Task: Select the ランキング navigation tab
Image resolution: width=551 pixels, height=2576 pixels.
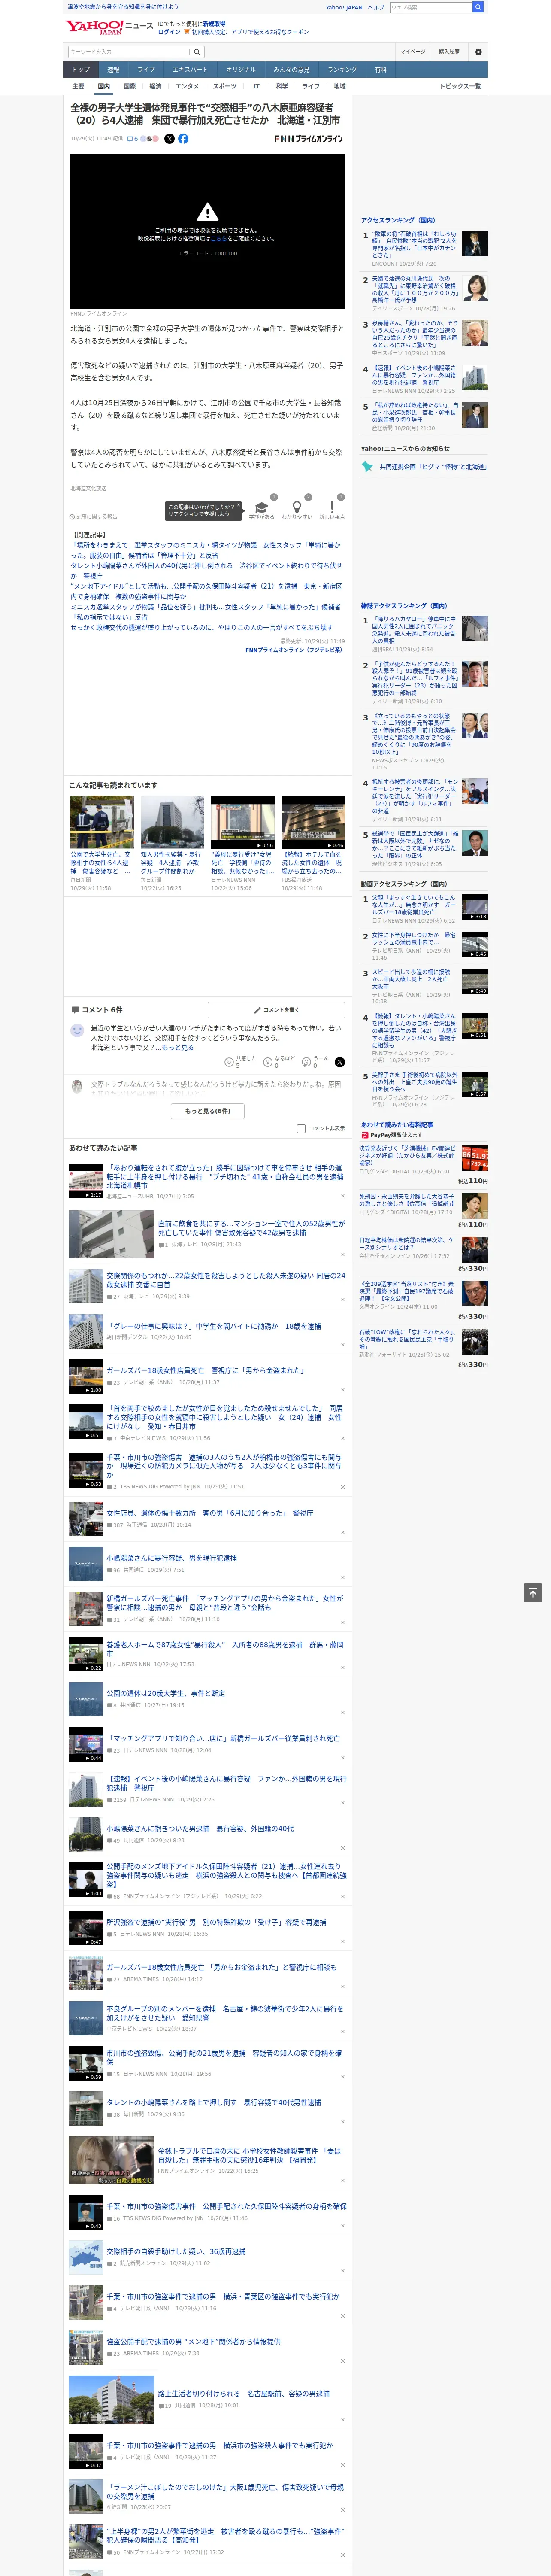Action: click(342, 69)
